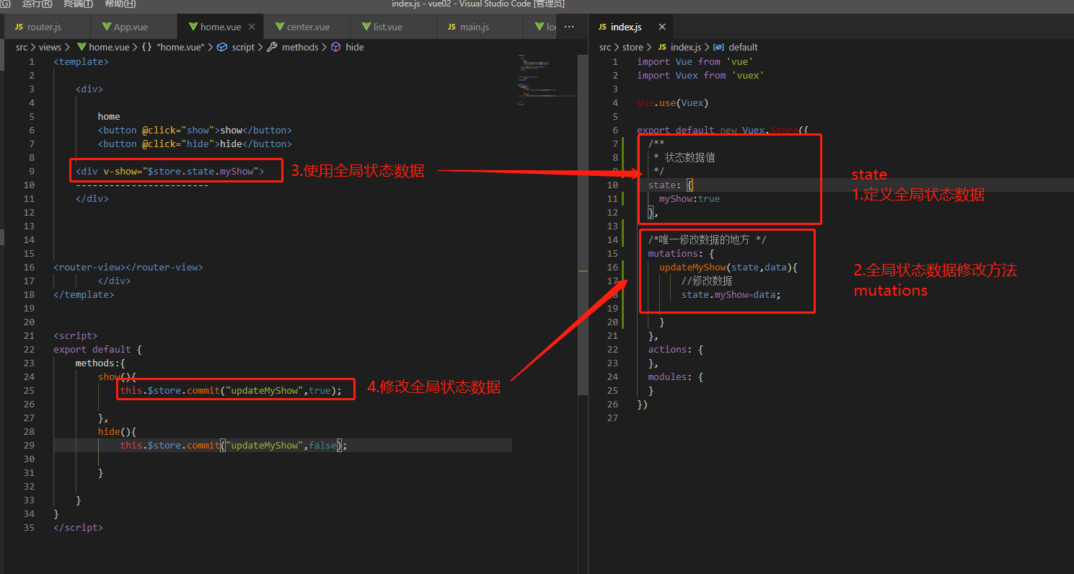Open the methods breadcrumb dropdown
Viewport: 1074px width, 574px height.
(300, 47)
